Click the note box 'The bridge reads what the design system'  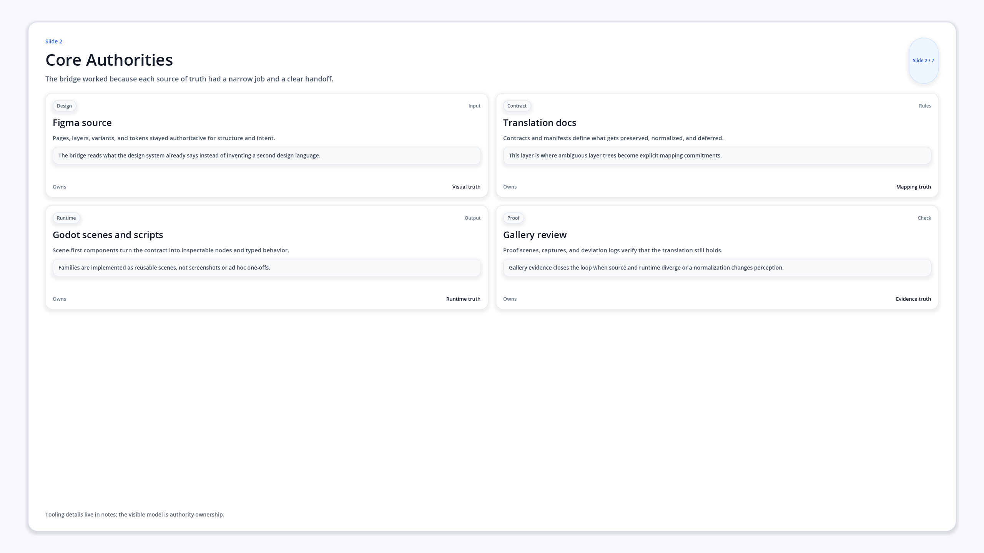[267, 156]
